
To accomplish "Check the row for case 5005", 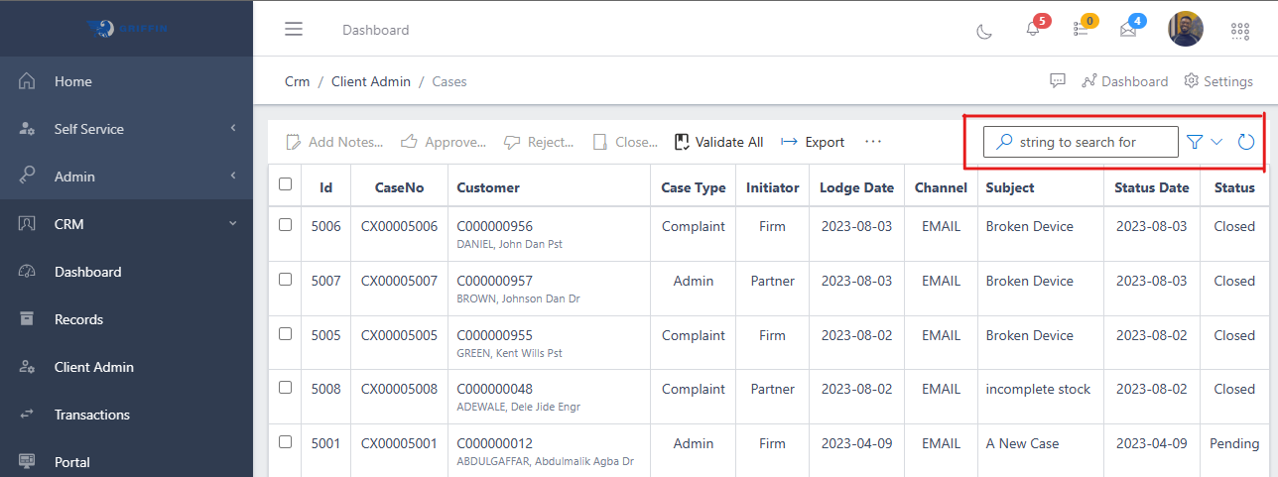I will (x=286, y=334).
